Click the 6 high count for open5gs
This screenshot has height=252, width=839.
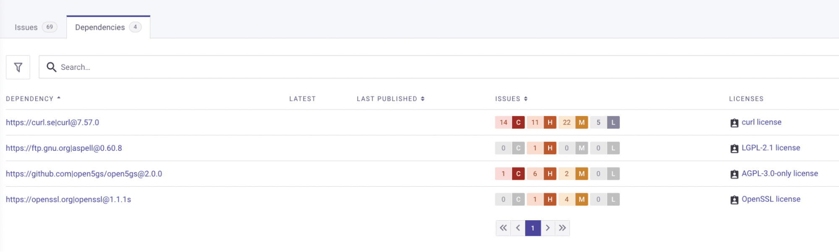(535, 174)
